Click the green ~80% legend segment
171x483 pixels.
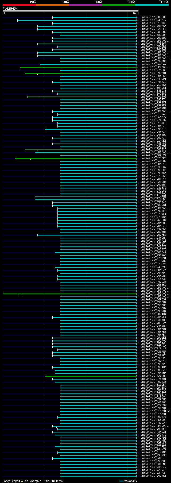coord(119,5)
